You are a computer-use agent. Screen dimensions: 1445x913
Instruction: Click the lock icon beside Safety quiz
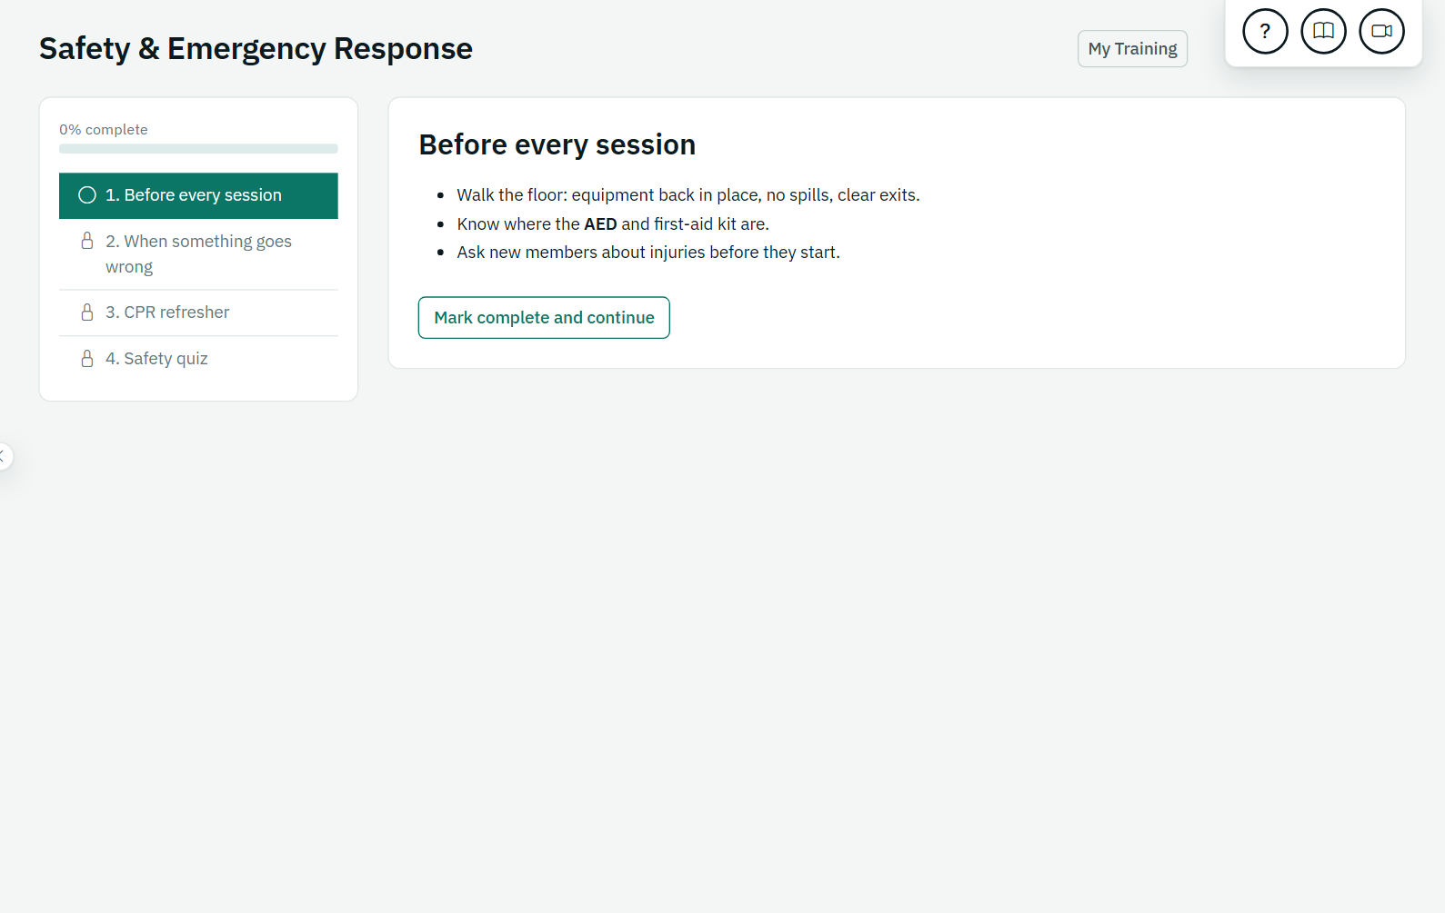[87, 359]
